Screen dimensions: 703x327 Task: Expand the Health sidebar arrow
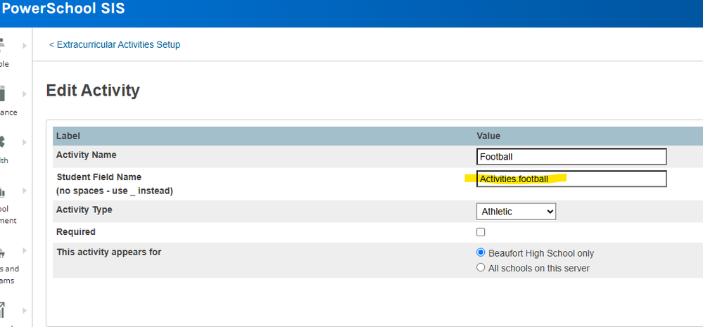(x=25, y=143)
